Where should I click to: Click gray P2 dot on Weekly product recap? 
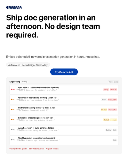pos(12,140)
